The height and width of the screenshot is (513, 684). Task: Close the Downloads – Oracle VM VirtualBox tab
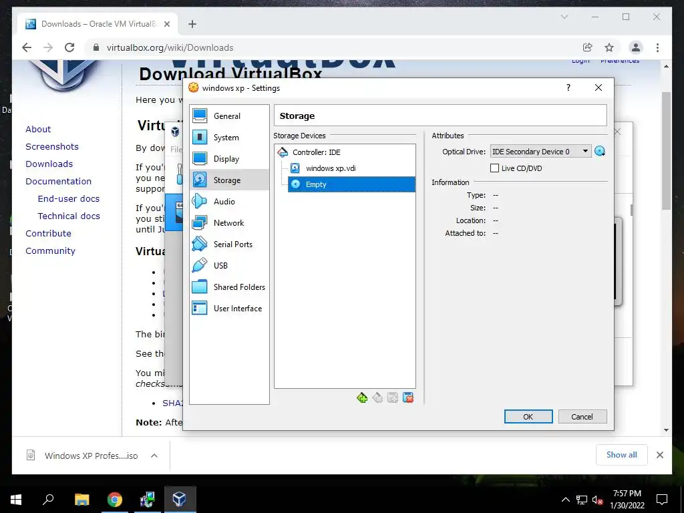[166, 24]
